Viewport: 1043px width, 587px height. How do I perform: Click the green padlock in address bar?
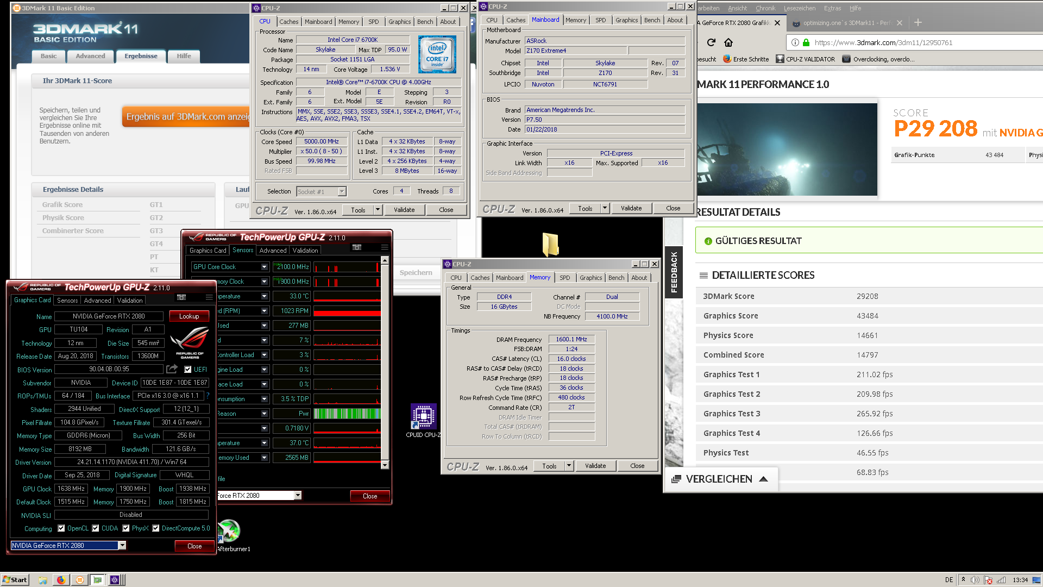[806, 42]
